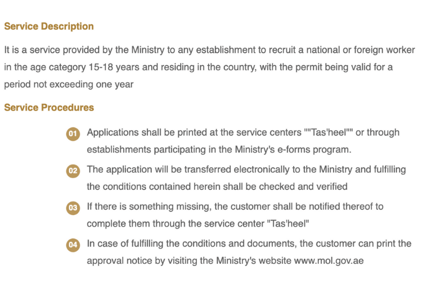Click "national or foreign worker" text
The image size is (422, 289).
[361, 50]
